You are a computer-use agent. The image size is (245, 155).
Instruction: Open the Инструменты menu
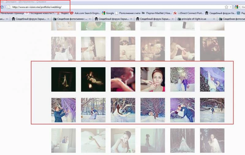point(26,2)
